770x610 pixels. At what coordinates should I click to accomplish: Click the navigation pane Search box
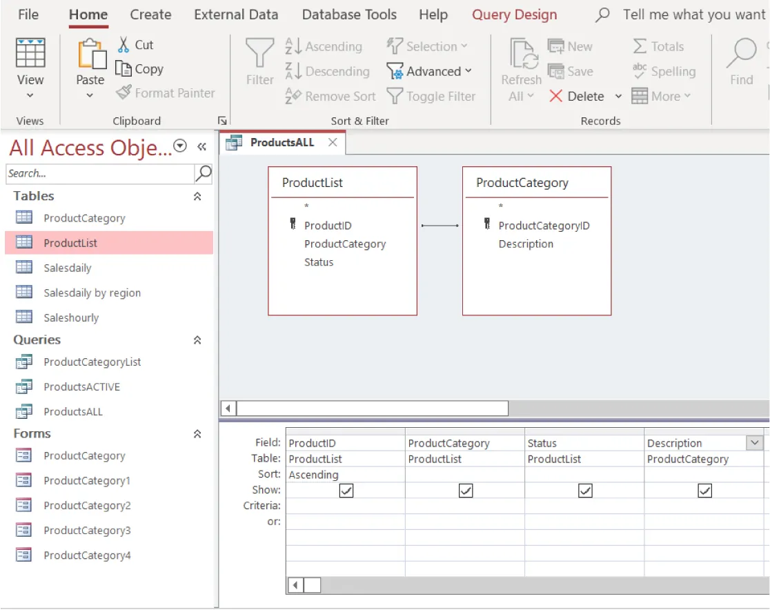point(100,173)
